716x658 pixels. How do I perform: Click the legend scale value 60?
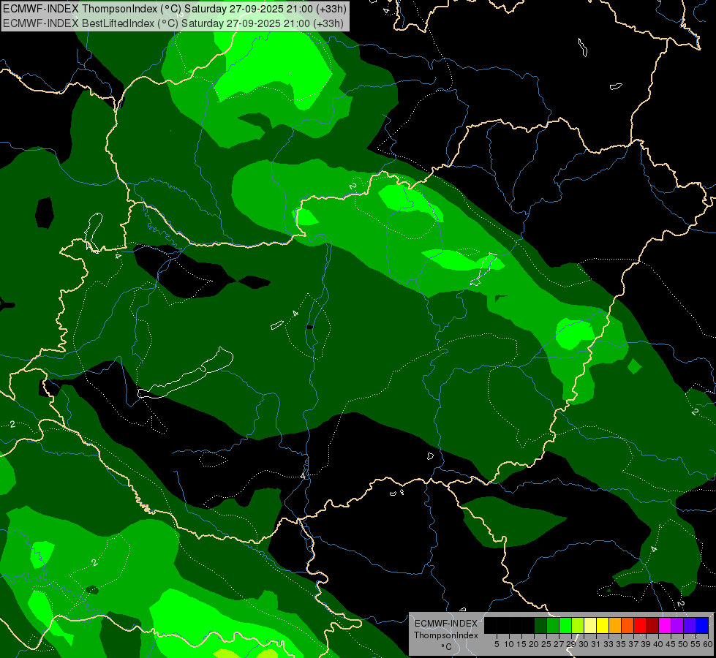click(x=707, y=644)
